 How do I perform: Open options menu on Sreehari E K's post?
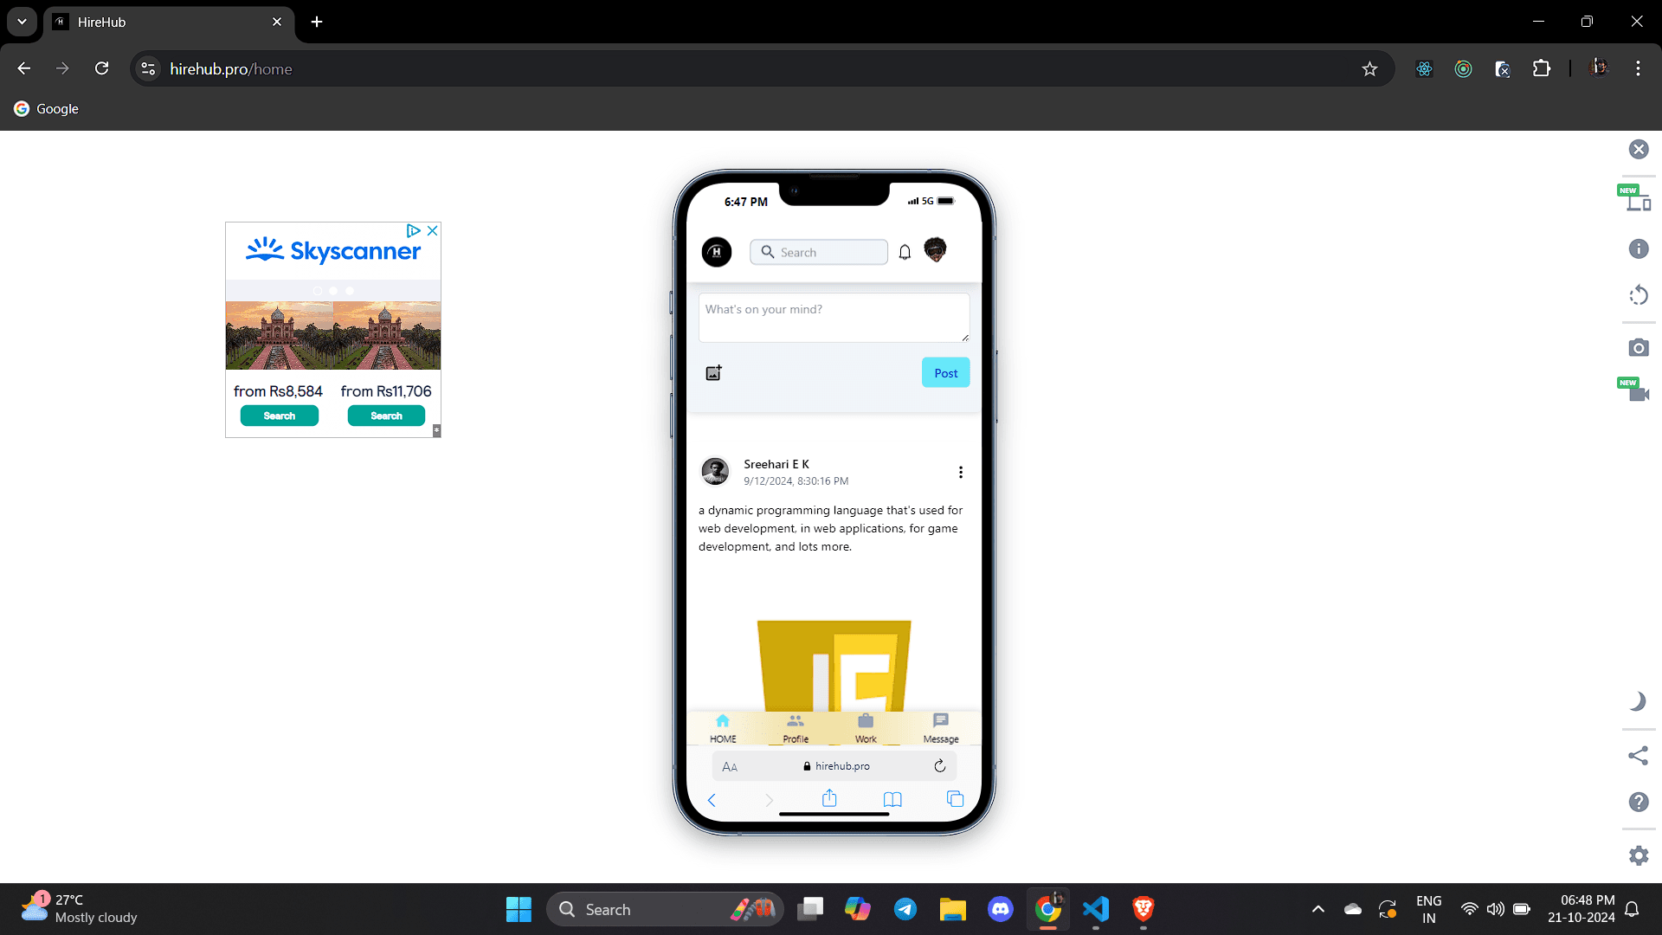click(x=960, y=472)
